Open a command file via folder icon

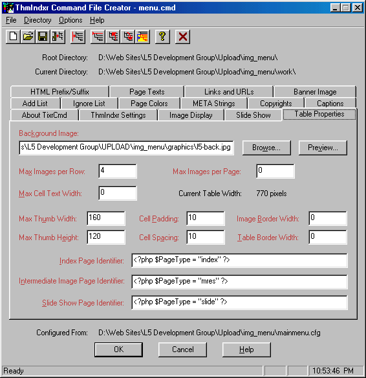(x=28, y=37)
